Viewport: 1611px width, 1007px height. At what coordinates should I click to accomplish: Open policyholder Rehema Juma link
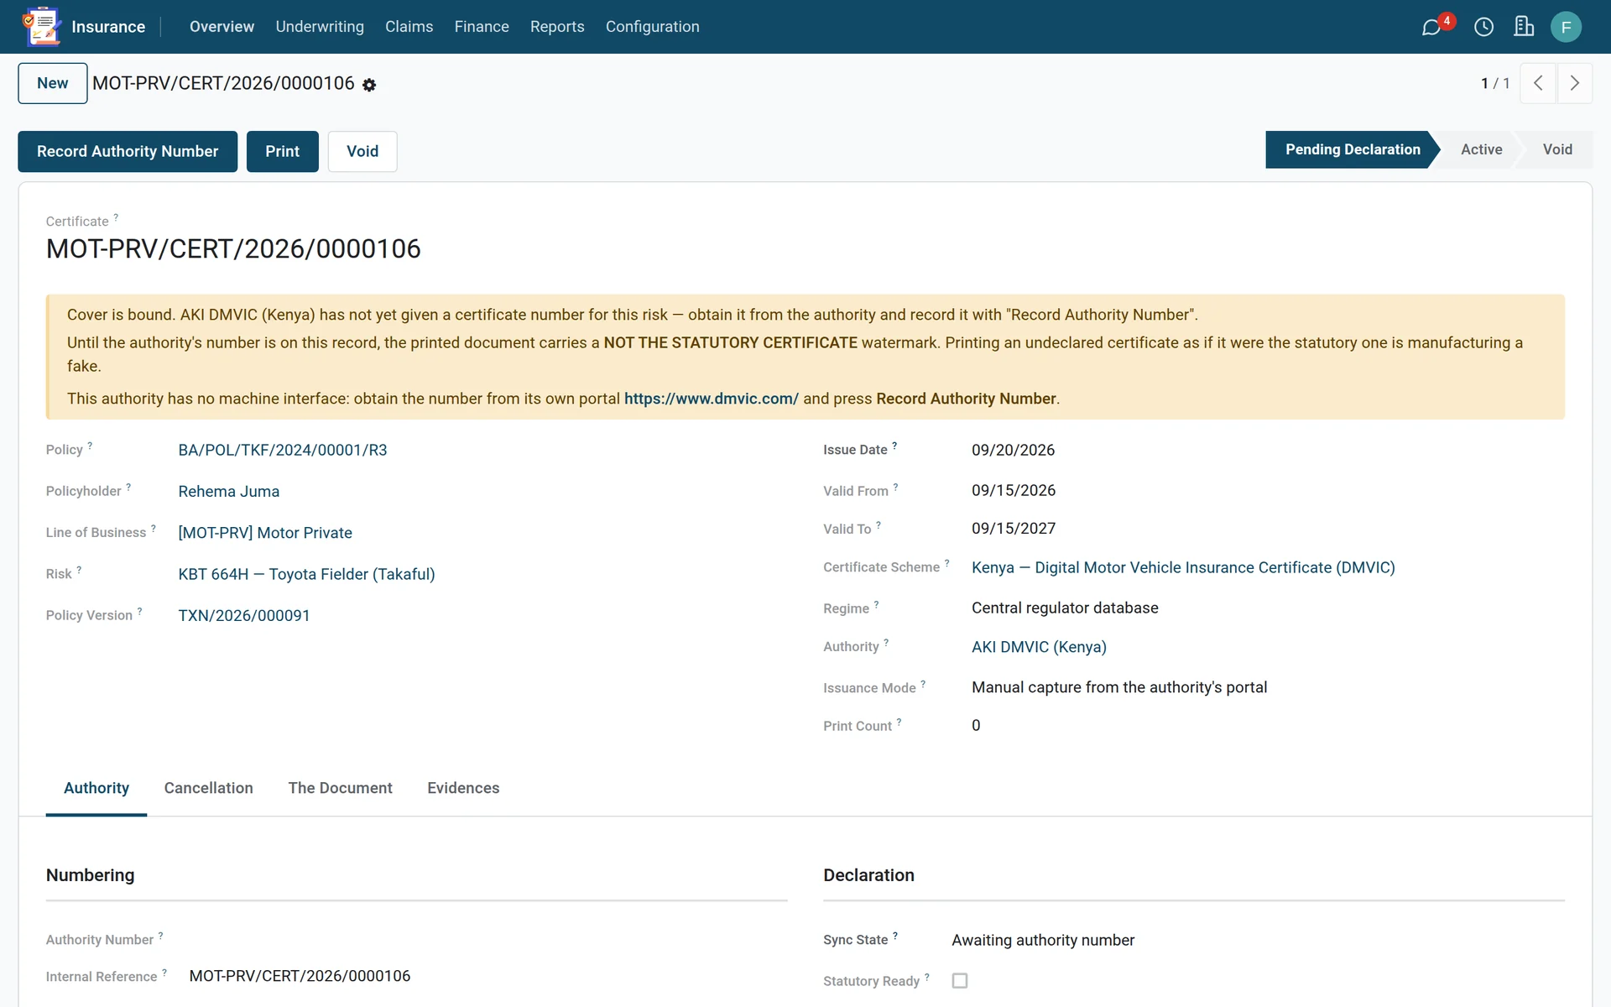click(229, 491)
